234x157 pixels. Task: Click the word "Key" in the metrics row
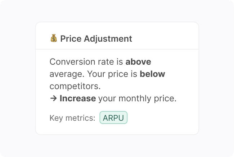56,118
